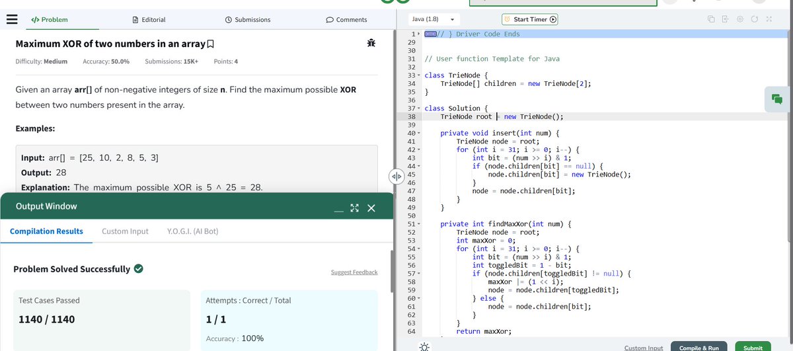Click the User function Template comment

coord(492,59)
